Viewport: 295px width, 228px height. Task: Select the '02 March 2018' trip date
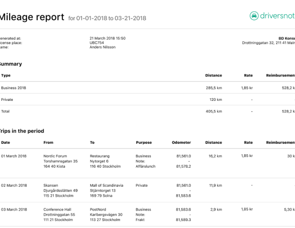click(x=14, y=185)
